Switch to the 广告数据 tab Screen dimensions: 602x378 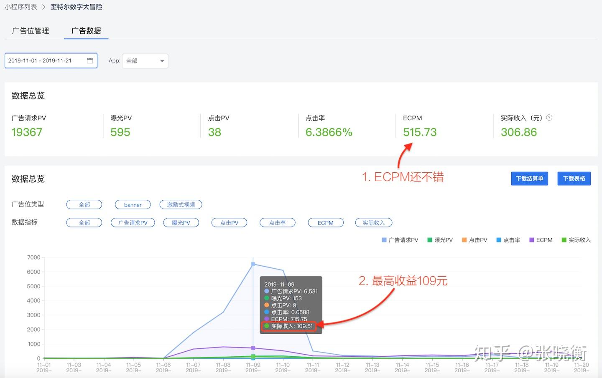86,31
